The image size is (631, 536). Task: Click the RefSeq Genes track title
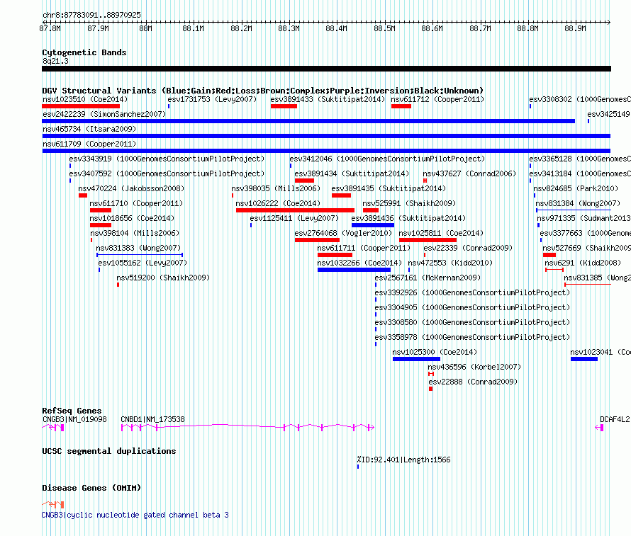72,410
